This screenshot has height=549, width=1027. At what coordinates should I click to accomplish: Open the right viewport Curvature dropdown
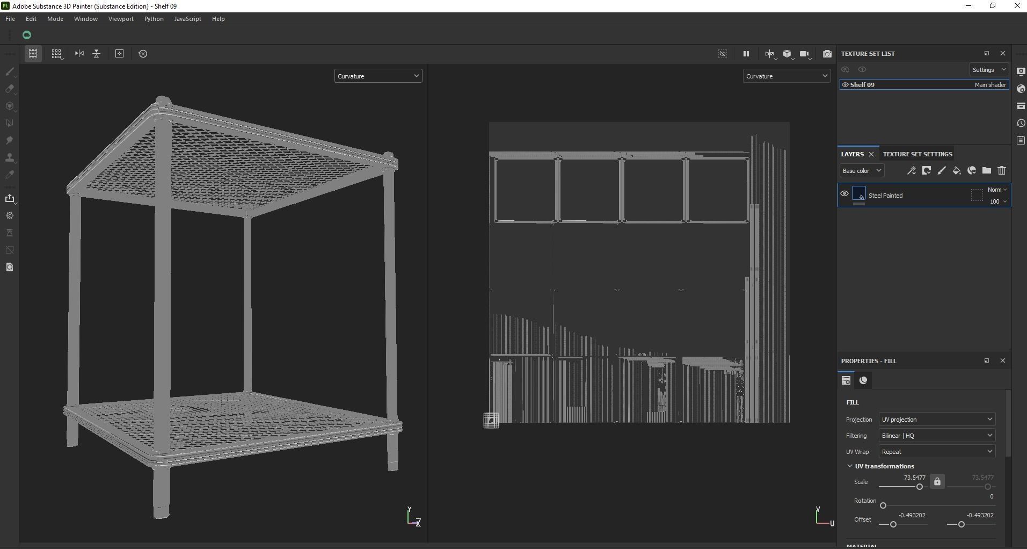[x=786, y=76]
